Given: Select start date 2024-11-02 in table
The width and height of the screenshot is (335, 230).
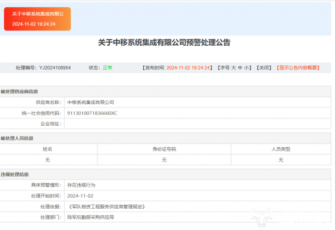Looking at the screenshot, I should click(80, 196).
